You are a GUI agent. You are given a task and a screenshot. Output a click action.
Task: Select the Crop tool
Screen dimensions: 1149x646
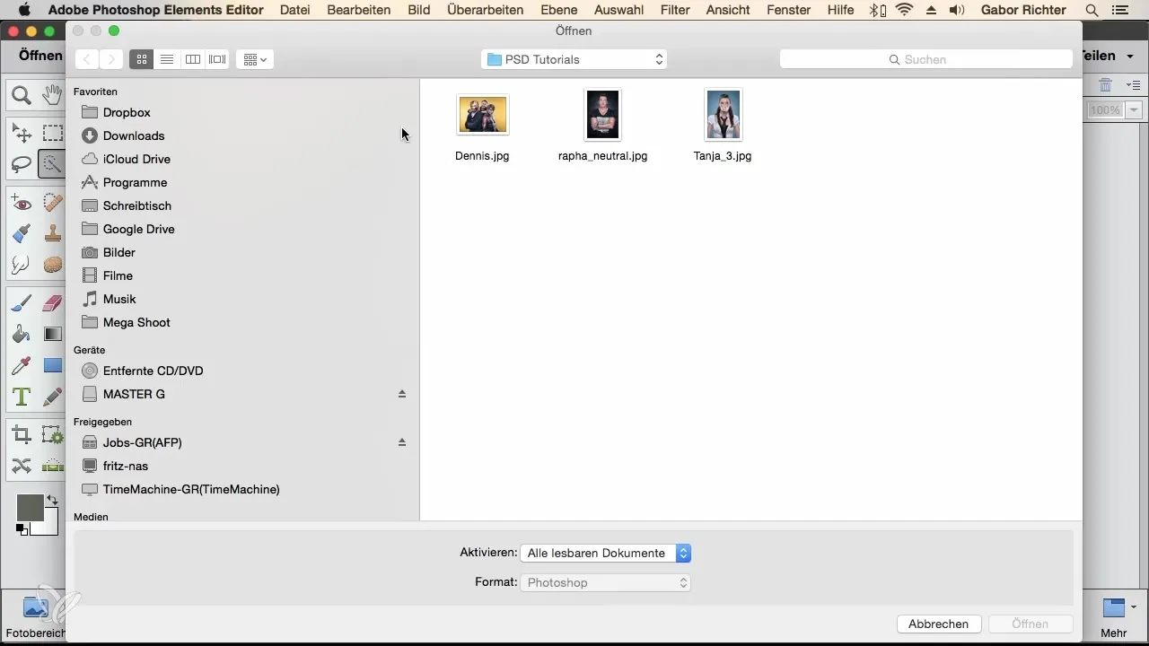(22, 436)
